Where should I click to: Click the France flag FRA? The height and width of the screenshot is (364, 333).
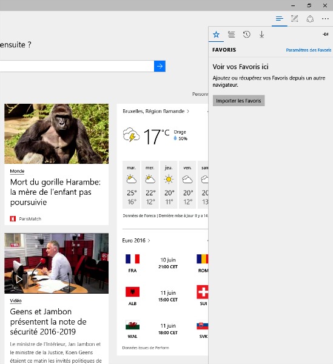[132, 259]
